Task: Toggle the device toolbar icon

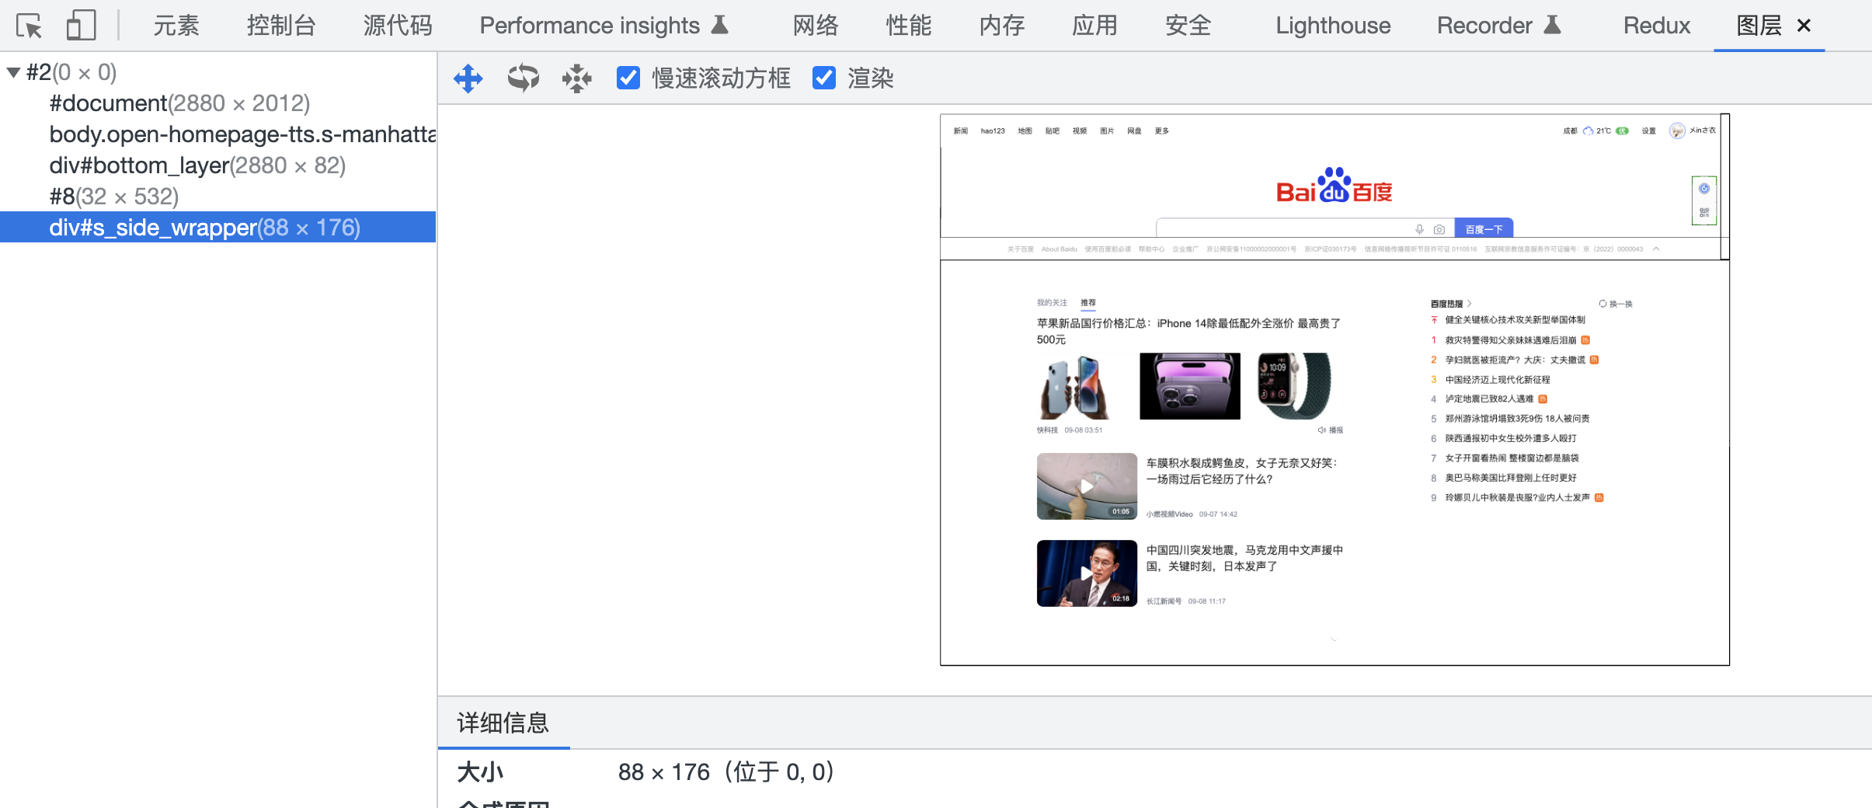Action: click(x=80, y=26)
